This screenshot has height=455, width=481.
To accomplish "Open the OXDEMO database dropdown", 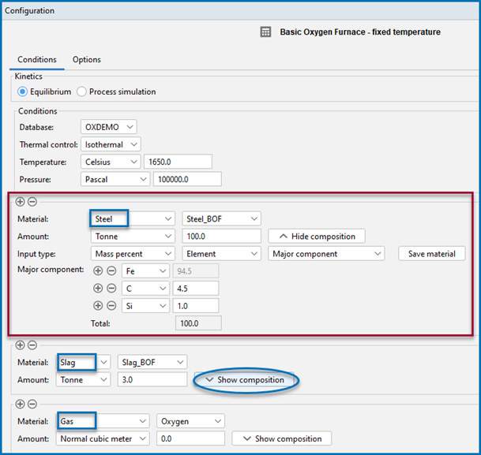I will click(109, 127).
